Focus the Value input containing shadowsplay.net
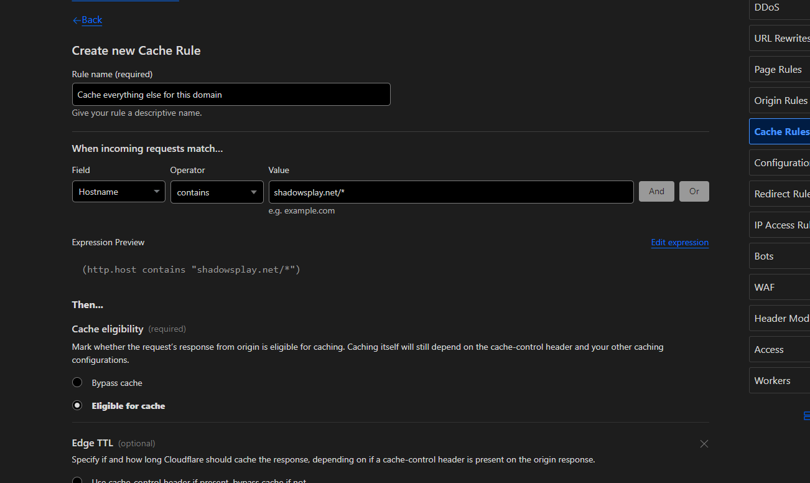810x483 pixels. 450,192
